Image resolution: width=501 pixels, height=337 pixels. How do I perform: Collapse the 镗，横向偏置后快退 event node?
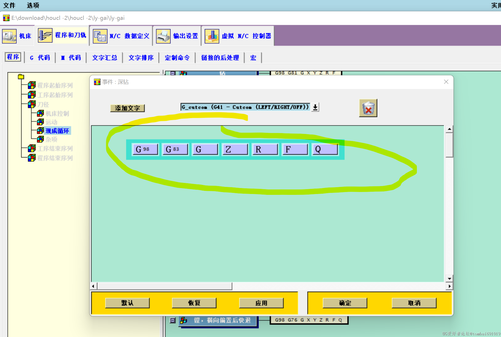click(x=172, y=320)
